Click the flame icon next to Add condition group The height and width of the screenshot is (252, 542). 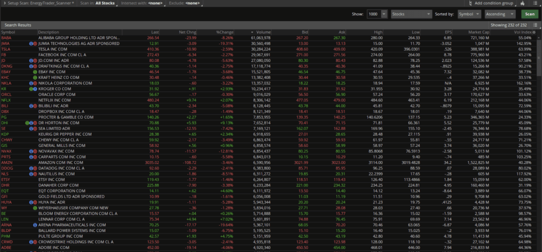point(522,3)
